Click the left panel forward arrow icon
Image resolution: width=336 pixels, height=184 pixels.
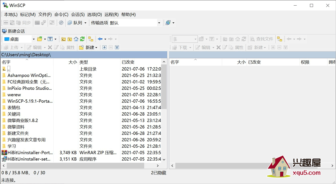point(110,39)
